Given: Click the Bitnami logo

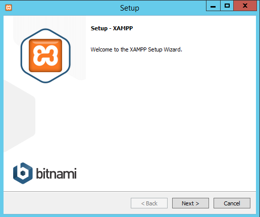Looking at the screenshot, I should [45, 173].
